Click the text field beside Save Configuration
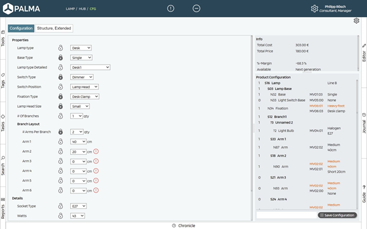The image size is (367, 229). (287, 215)
